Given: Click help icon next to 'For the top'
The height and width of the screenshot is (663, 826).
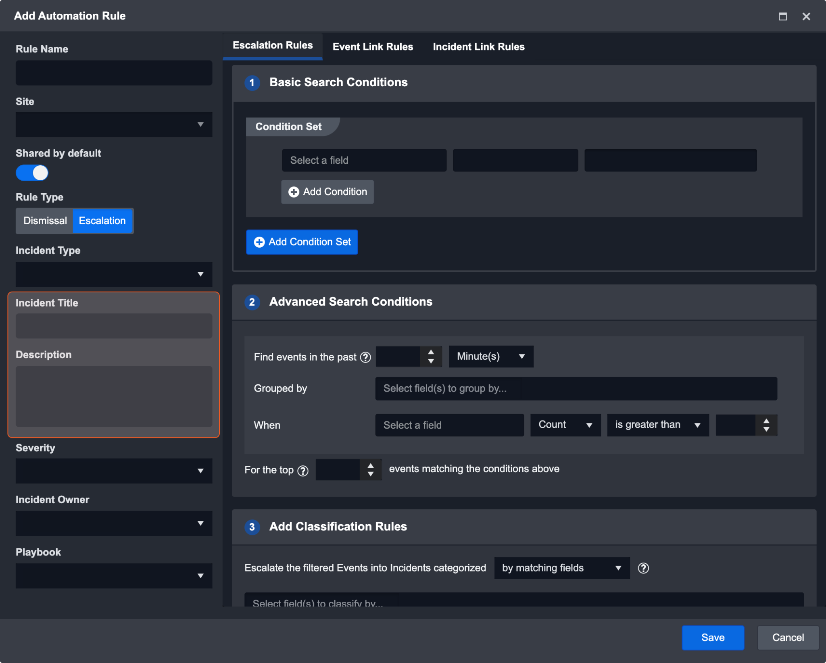Looking at the screenshot, I should (x=303, y=471).
